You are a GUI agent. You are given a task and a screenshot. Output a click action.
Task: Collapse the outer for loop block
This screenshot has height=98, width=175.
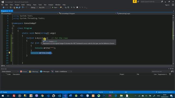pos(12,38)
